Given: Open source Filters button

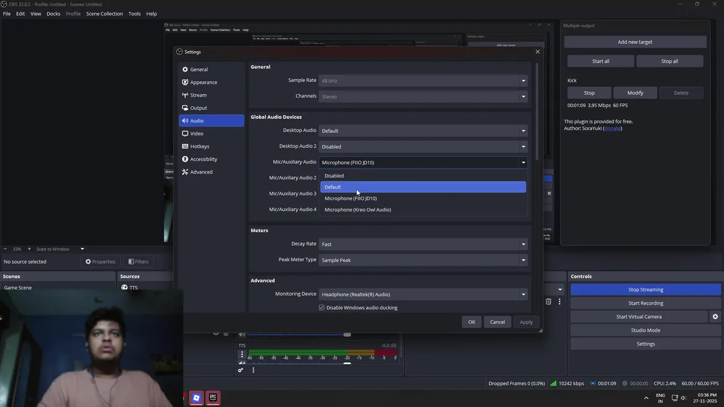Looking at the screenshot, I should pyautogui.click(x=139, y=262).
